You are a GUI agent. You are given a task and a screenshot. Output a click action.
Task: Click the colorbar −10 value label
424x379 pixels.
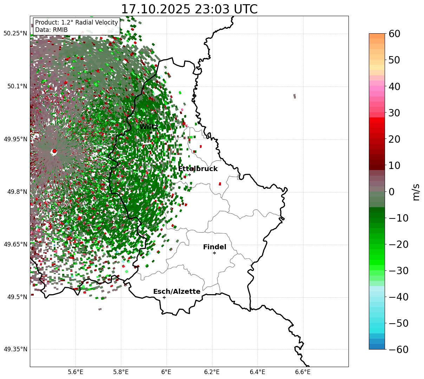[398, 218]
